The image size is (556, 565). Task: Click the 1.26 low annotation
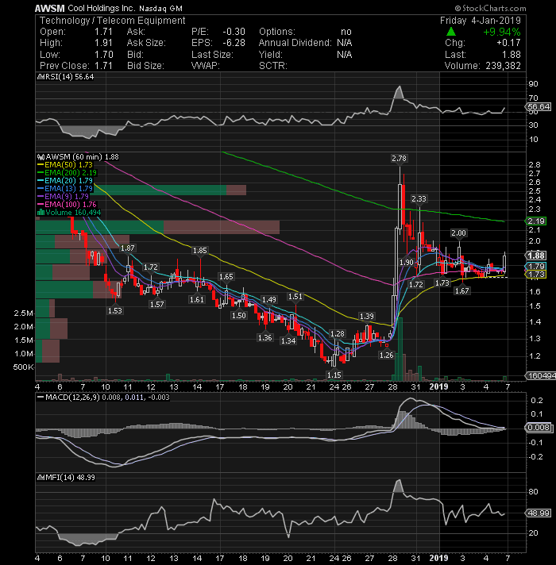387,356
